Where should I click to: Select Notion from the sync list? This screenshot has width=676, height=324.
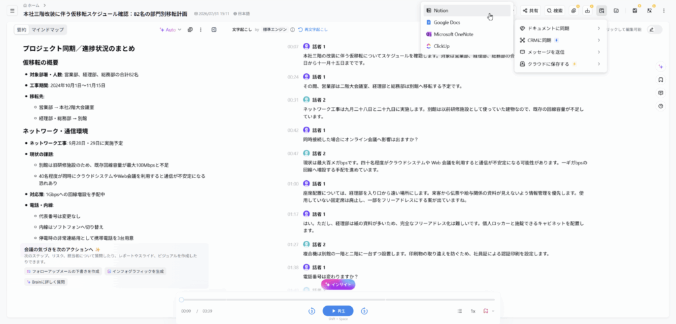[467, 11]
